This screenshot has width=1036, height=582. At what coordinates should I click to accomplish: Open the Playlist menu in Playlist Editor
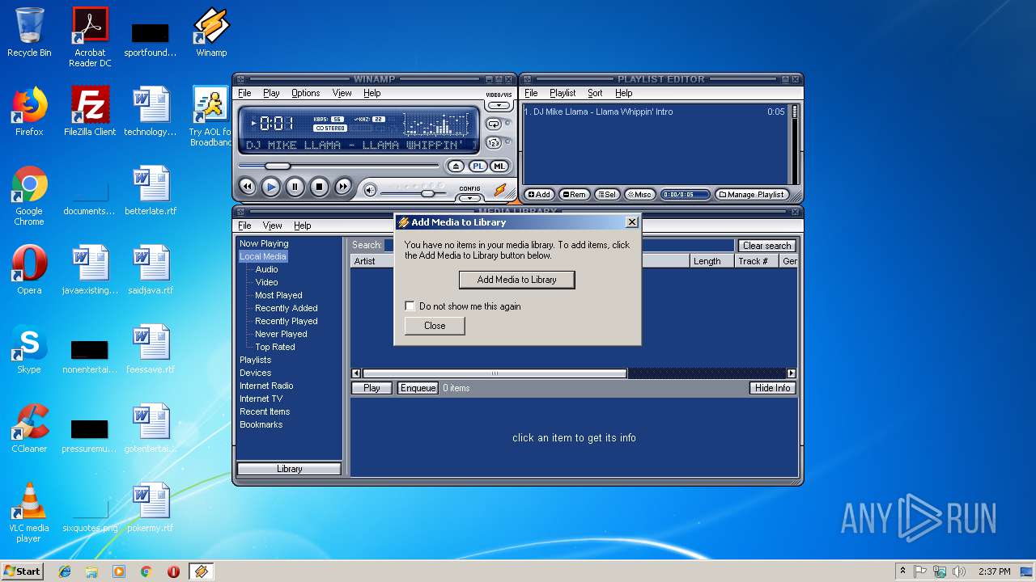click(563, 93)
